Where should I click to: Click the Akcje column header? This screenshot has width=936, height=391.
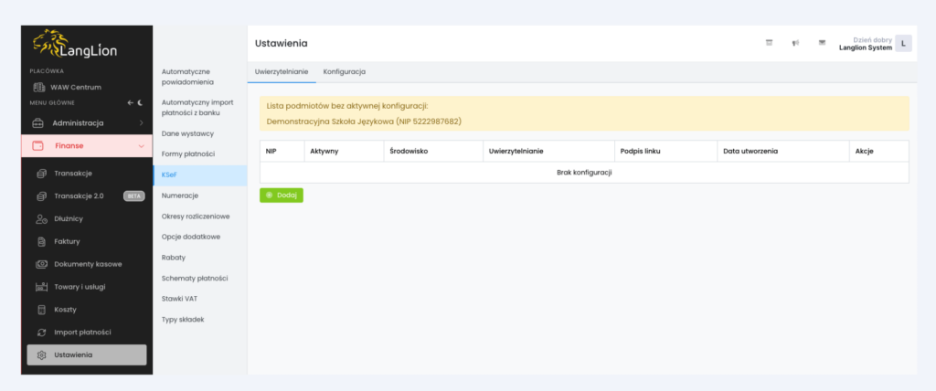[x=878, y=152]
